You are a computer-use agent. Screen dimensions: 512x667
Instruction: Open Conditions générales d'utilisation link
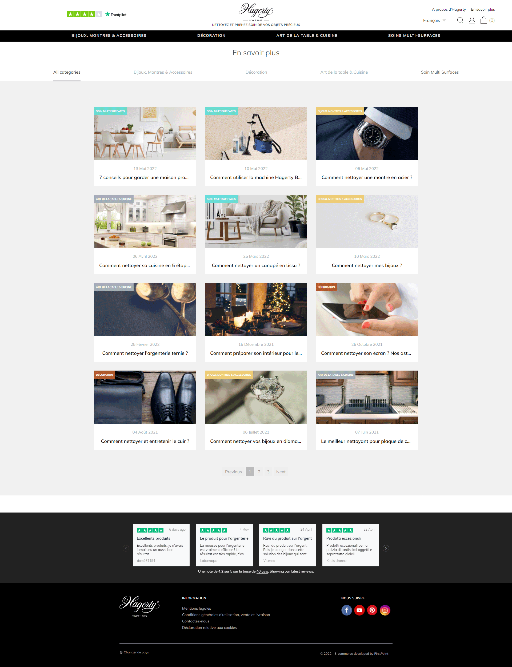(226, 614)
